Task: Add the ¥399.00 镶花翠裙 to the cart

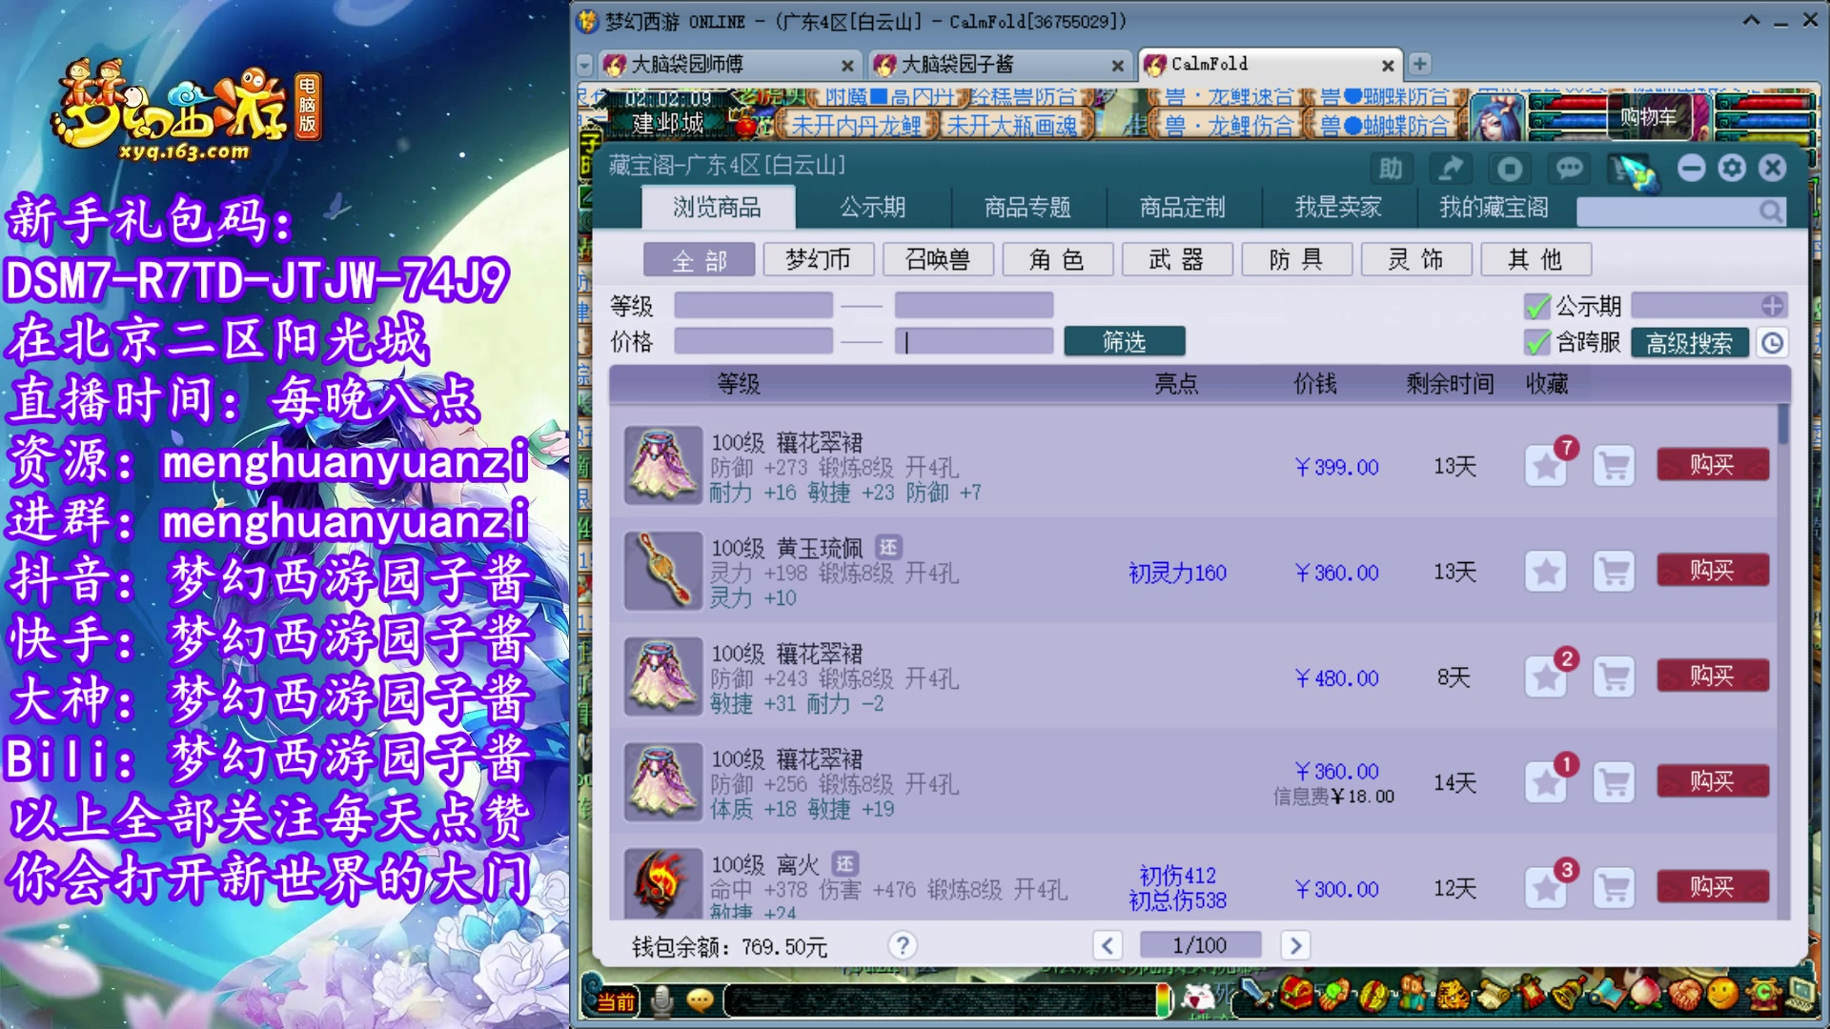Action: pos(1614,466)
